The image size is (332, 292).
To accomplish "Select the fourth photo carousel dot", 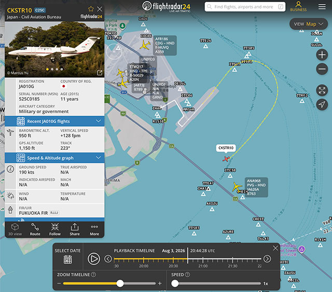I will coord(62,69).
